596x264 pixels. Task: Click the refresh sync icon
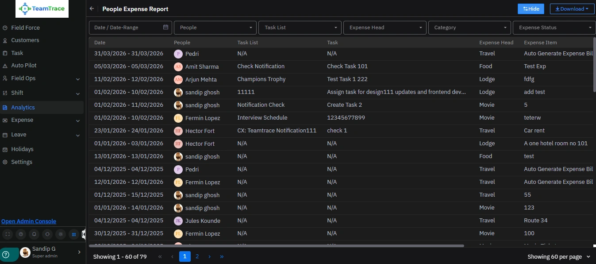(47, 234)
